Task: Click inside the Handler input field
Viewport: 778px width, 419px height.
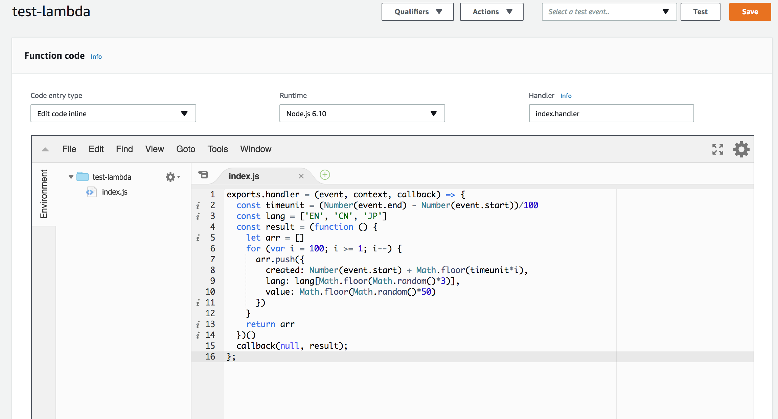Action: 611,114
